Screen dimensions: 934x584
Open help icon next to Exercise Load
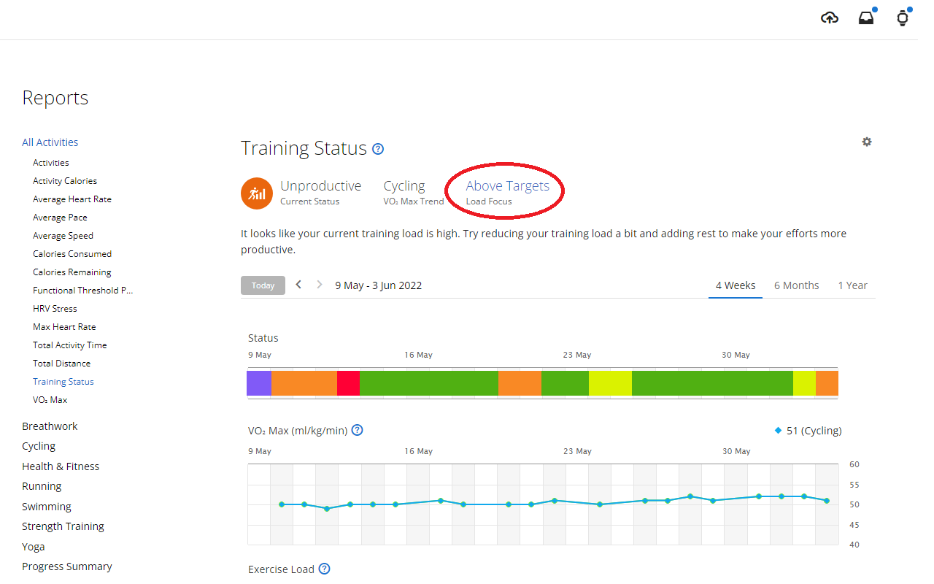[x=325, y=569]
